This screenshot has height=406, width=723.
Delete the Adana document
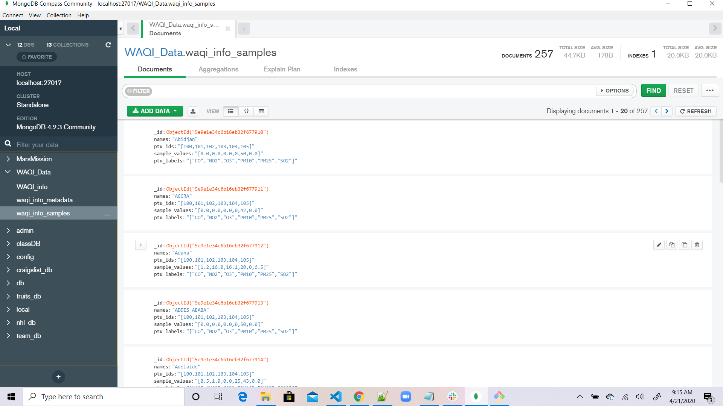(697, 245)
